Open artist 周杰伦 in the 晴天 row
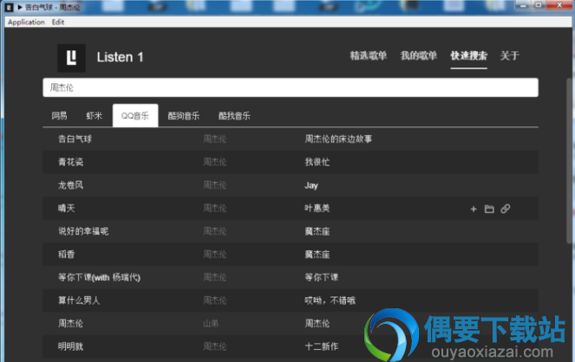This screenshot has height=362, width=575. (215, 208)
